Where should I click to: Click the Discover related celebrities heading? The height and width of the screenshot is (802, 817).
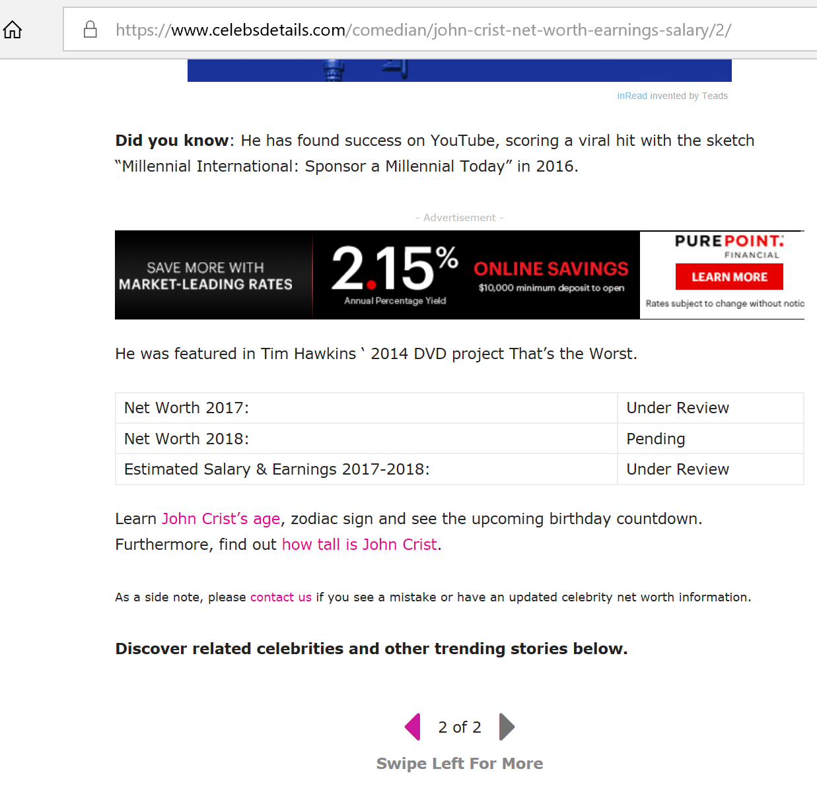point(371,649)
